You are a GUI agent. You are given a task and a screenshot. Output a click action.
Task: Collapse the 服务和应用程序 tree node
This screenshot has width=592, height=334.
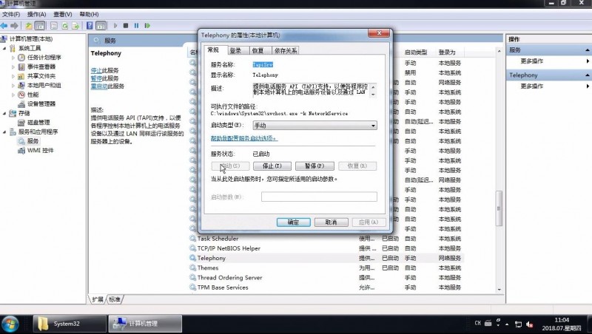click(4, 132)
